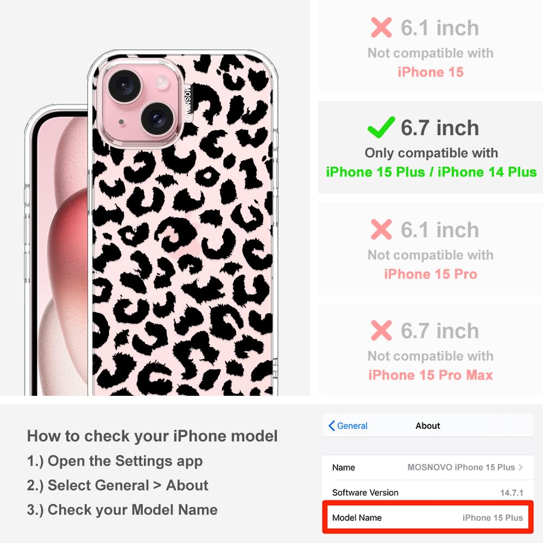The width and height of the screenshot is (543, 543).
Task: Click the red iPhone 15 Pro label
Action: point(431,274)
